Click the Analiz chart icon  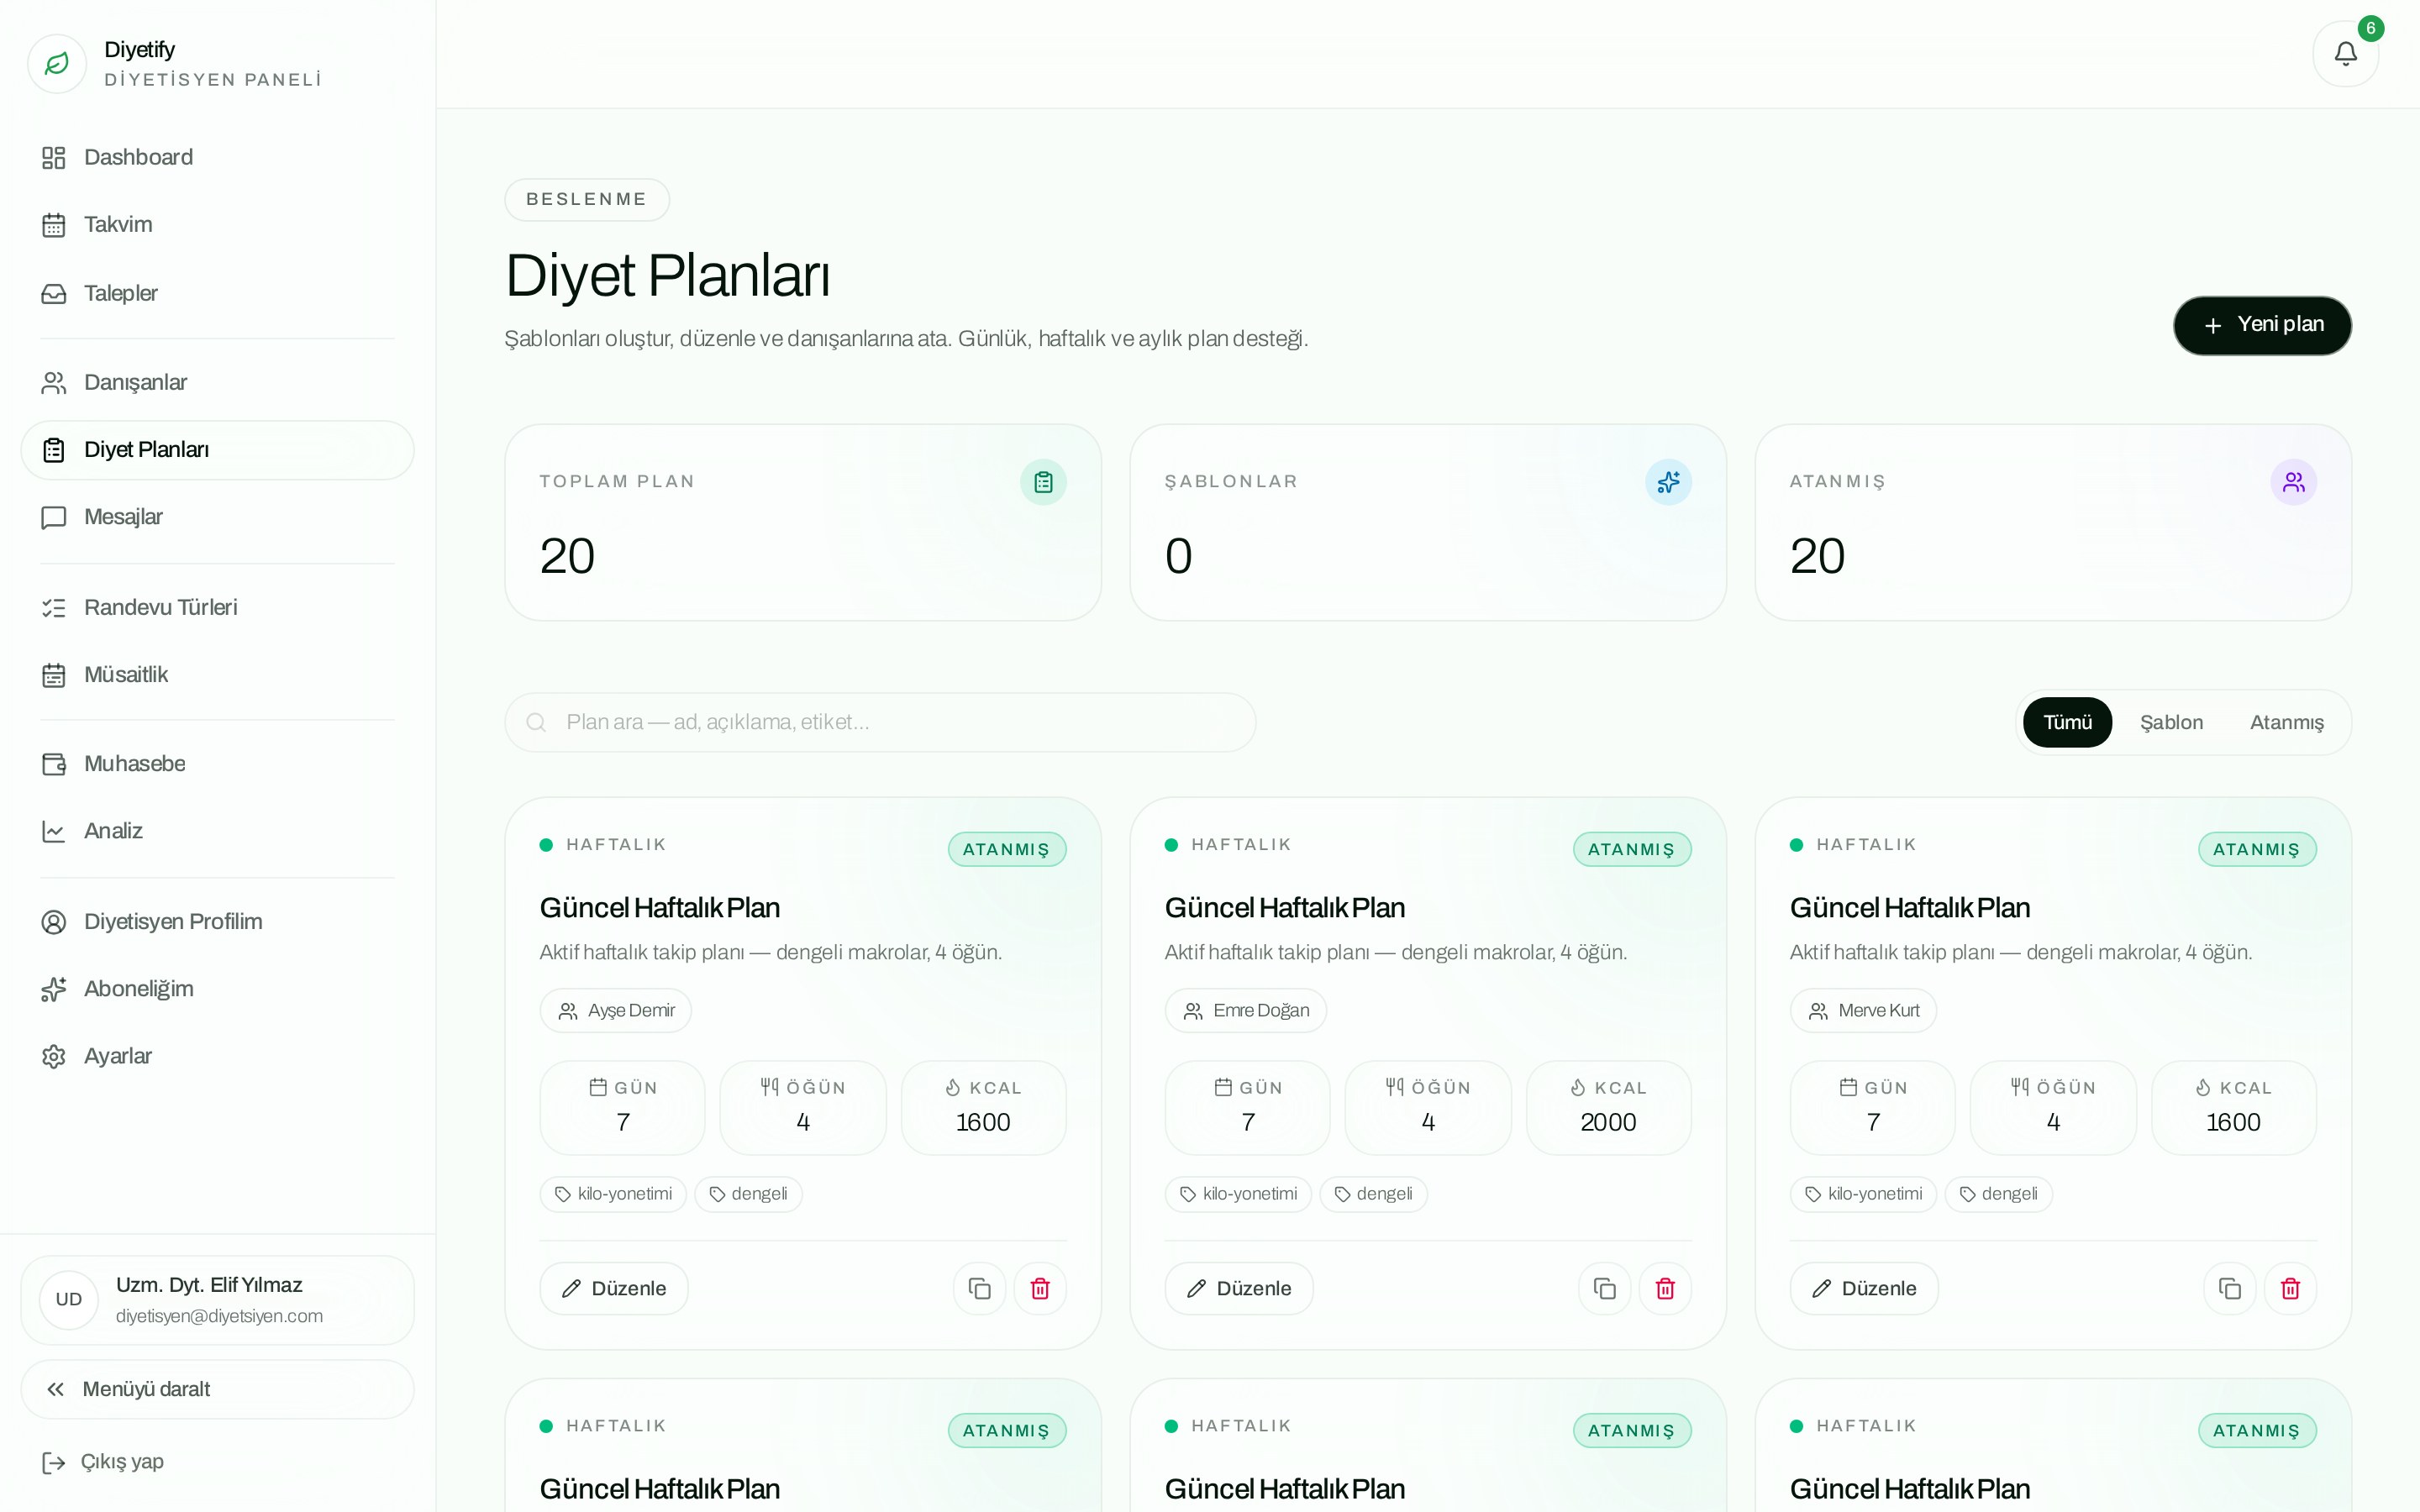[54, 831]
